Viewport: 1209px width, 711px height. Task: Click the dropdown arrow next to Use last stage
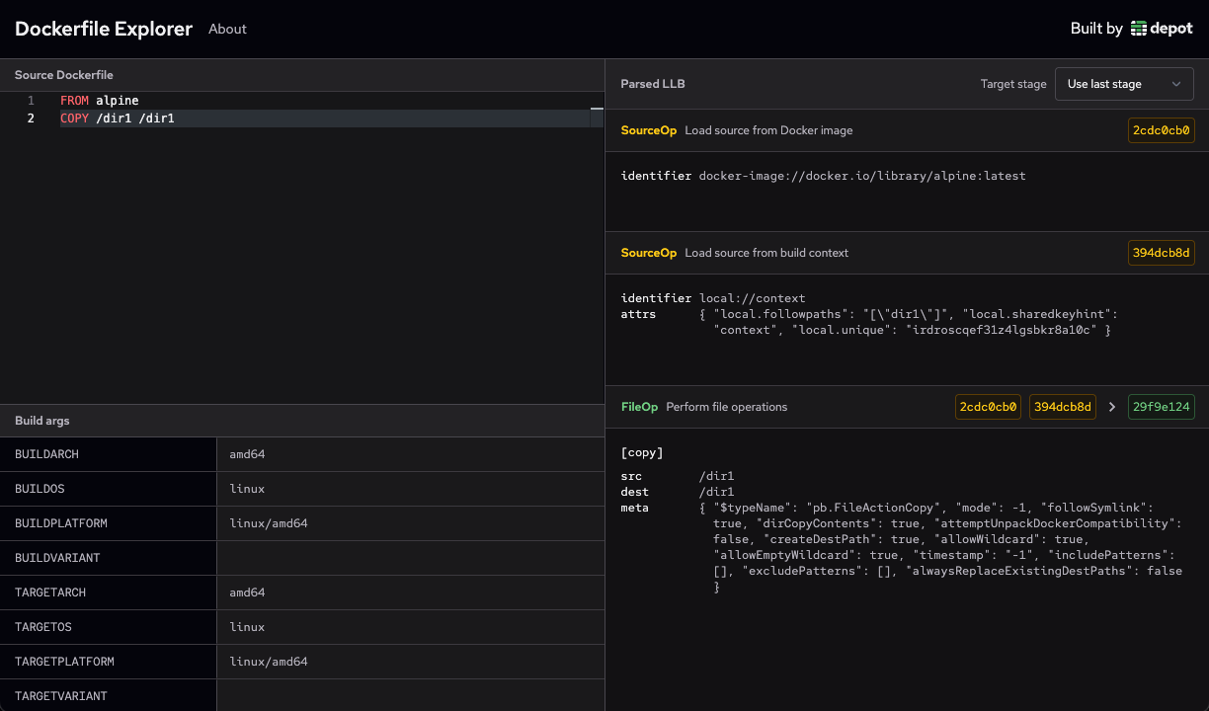click(x=1176, y=84)
